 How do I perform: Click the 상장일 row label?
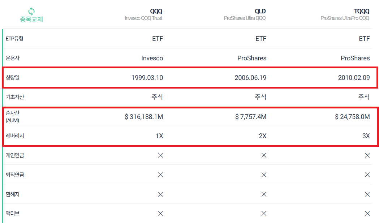pos(13,78)
